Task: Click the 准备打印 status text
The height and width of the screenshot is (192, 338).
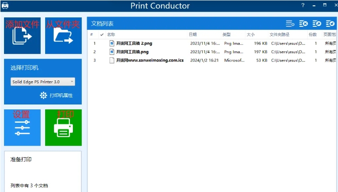Action: pyautogui.click(x=21, y=159)
